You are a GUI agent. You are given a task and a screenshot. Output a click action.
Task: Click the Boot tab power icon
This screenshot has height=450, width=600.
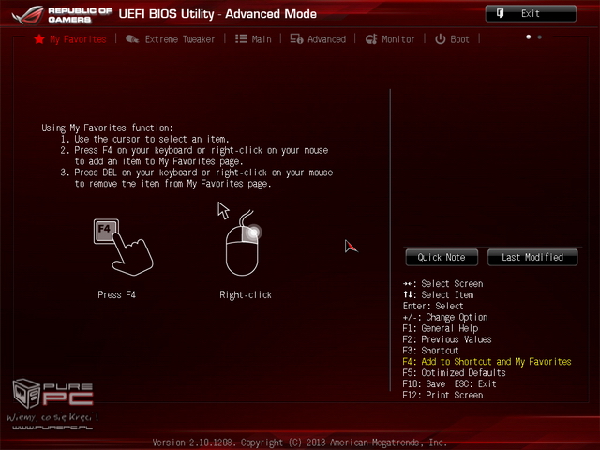coord(441,39)
